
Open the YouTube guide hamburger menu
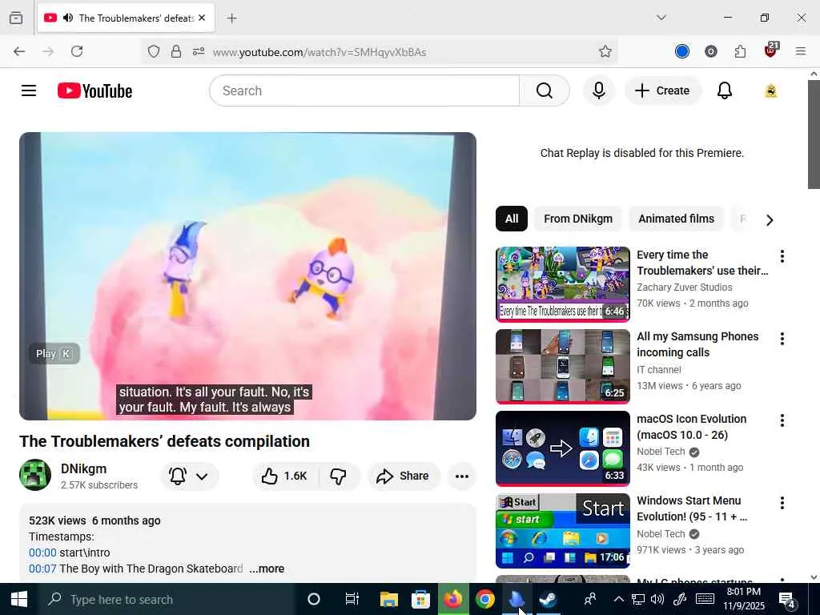29,90
